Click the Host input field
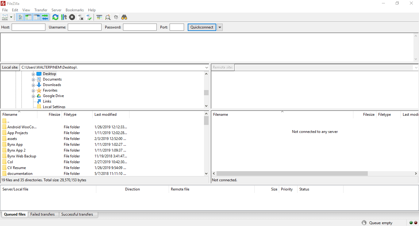Viewport: 419px width, 226px height. click(29, 27)
